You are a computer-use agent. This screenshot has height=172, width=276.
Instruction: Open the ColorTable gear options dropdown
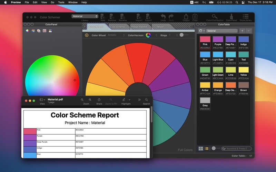point(201,31)
